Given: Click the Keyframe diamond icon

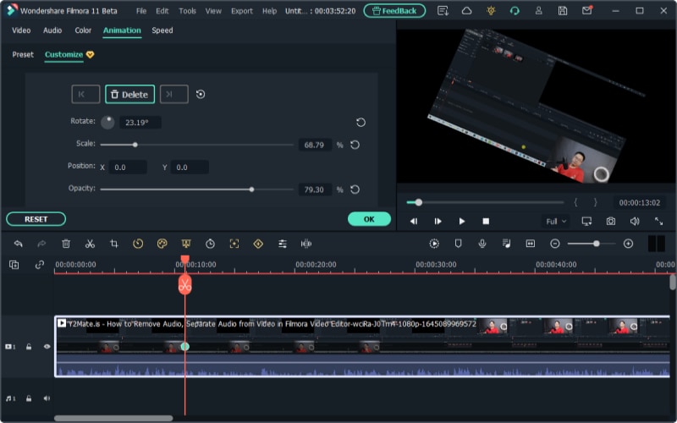Looking at the screenshot, I should pyautogui.click(x=258, y=244).
